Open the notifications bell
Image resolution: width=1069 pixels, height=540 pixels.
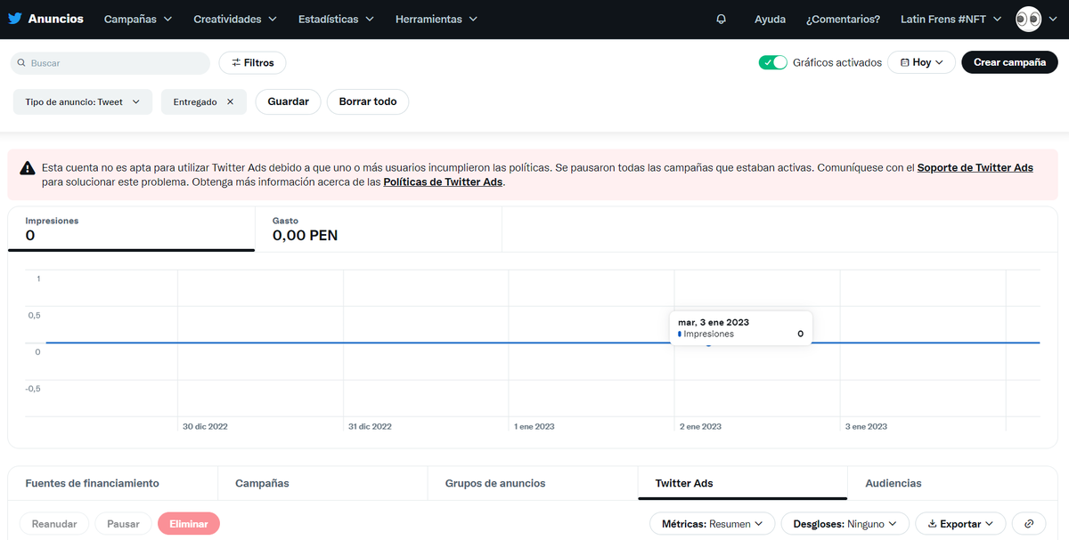tap(722, 19)
